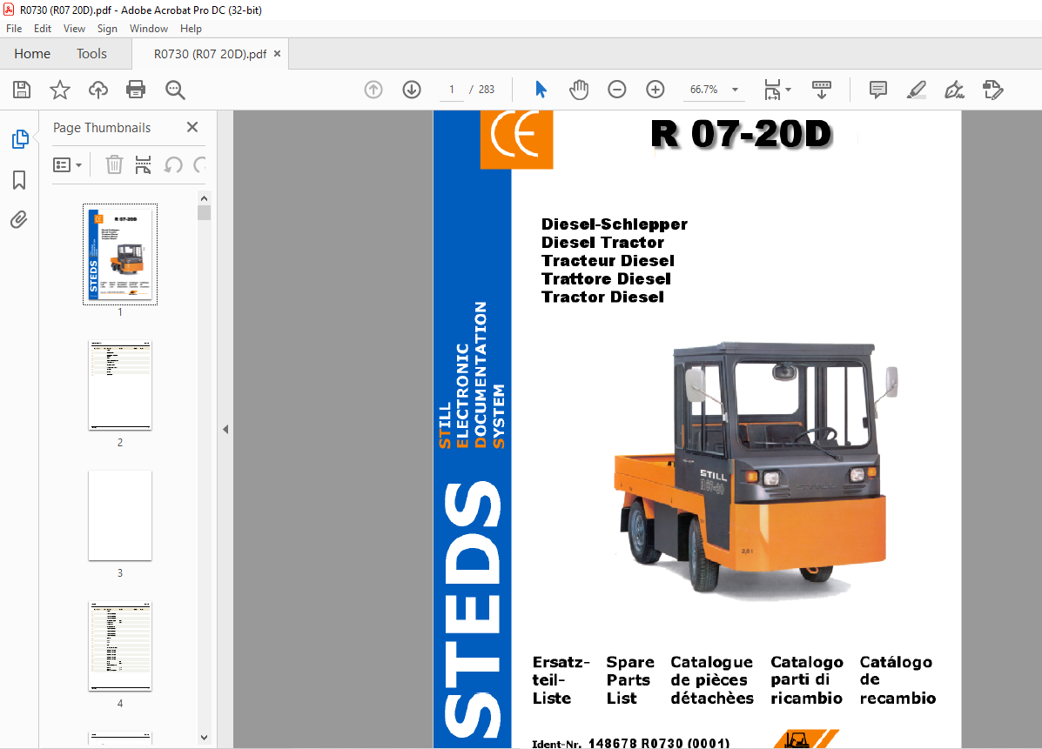1042x749 pixels.
Task: Go to next page with down arrow icon
Action: pos(412,90)
